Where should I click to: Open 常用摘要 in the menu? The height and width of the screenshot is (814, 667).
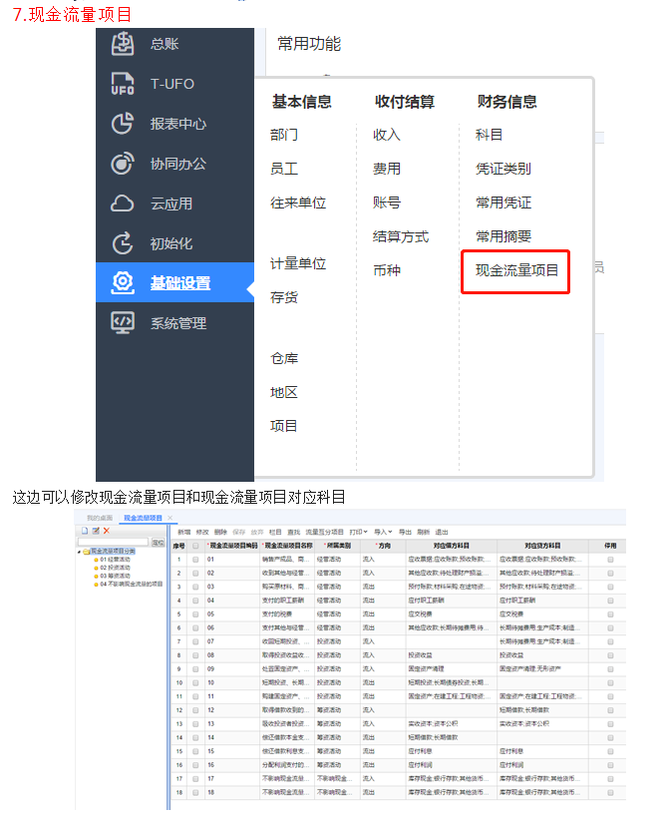coord(503,236)
